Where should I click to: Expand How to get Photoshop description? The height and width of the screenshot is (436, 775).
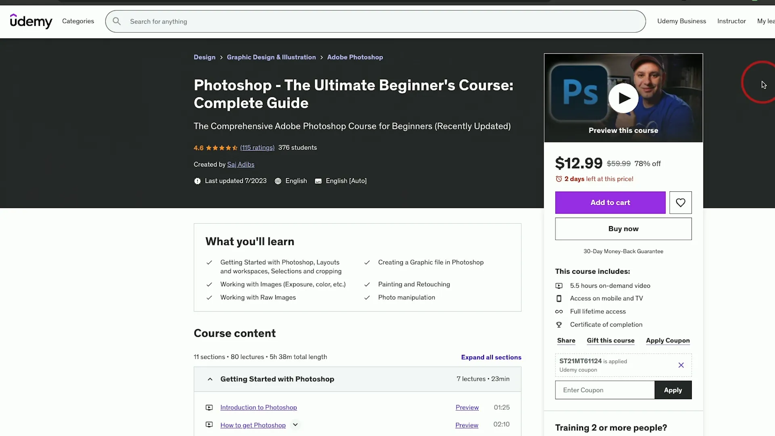coord(295,425)
